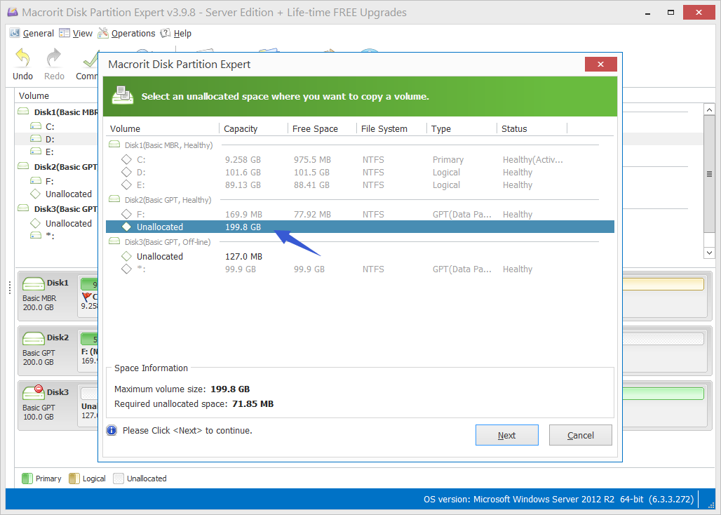Screen dimensions: 721x515
Task: Click the C: volume row in dialog
Action: 360,159
